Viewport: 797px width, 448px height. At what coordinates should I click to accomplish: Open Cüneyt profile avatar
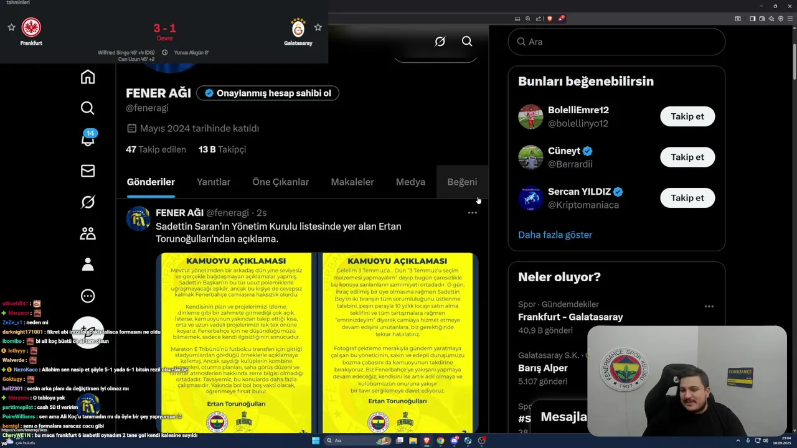tap(531, 157)
